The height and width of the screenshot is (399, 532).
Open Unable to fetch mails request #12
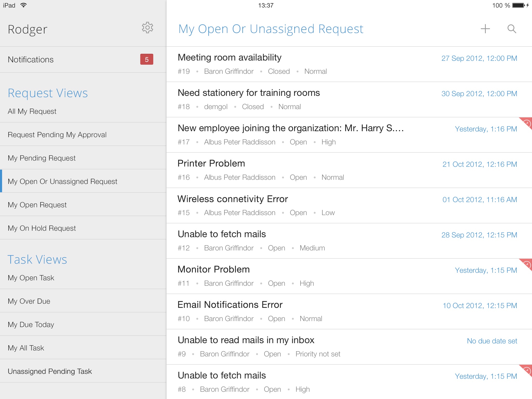[x=349, y=241]
